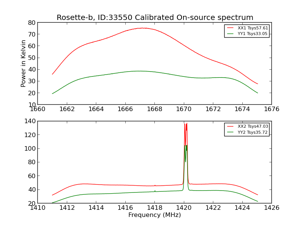Image resolution: width=302 pixels, height=226 pixels.
Task: Click the plot title "Rosette-b, ID:33550 Calibrated On-source spectrum"
Action: 155,17
